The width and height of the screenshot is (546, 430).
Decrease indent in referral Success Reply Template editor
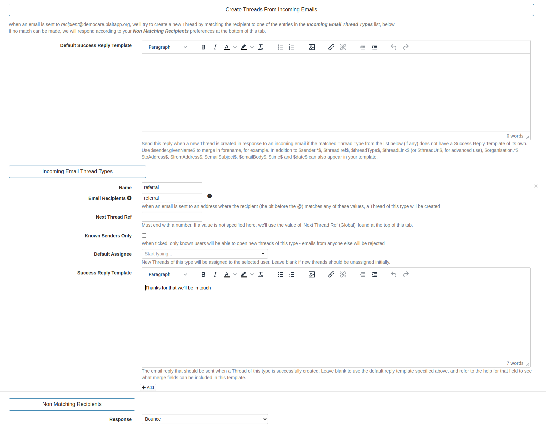363,274
